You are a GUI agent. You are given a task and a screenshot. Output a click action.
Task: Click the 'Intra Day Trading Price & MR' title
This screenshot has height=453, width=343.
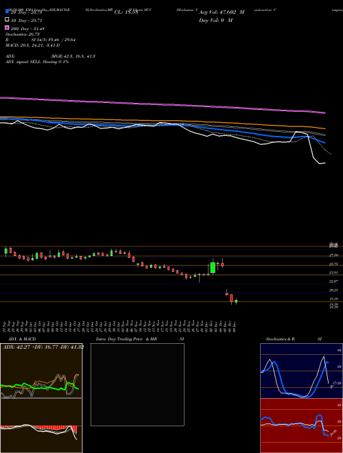click(126, 339)
